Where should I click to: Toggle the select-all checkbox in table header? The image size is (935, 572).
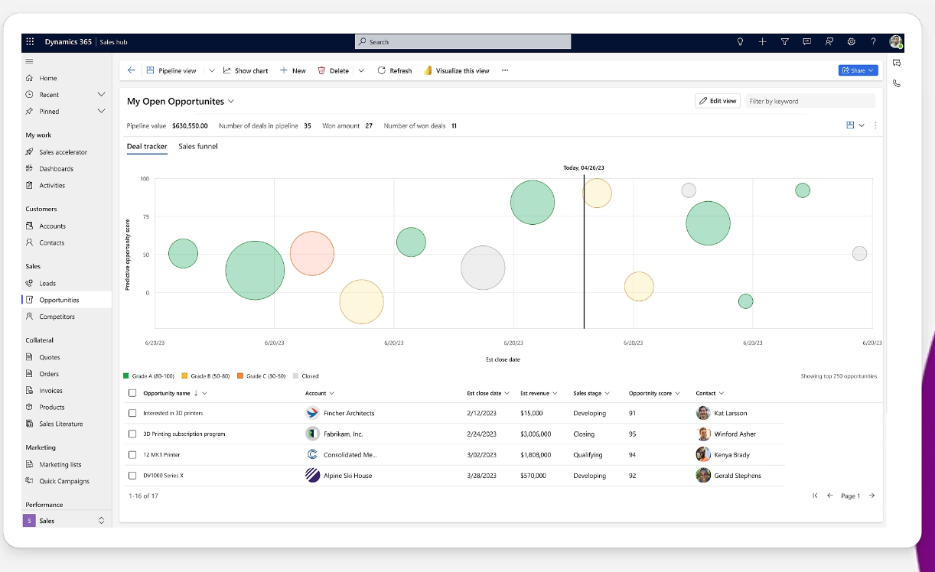tap(132, 393)
